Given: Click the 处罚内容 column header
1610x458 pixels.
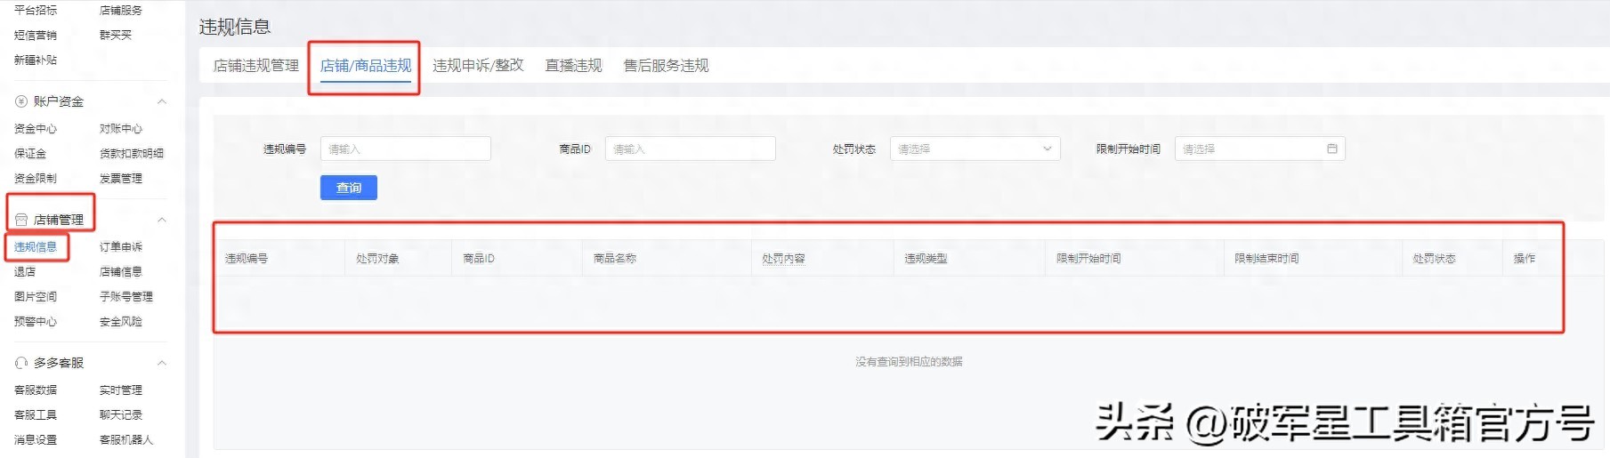Looking at the screenshot, I should point(783,259).
